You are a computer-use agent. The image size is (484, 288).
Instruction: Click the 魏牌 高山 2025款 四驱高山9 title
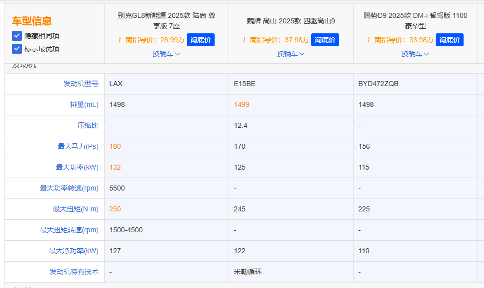291,21
